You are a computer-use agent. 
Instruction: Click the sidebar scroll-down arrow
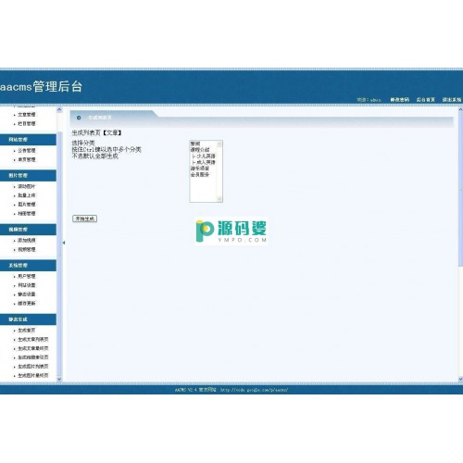pos(59,379)
